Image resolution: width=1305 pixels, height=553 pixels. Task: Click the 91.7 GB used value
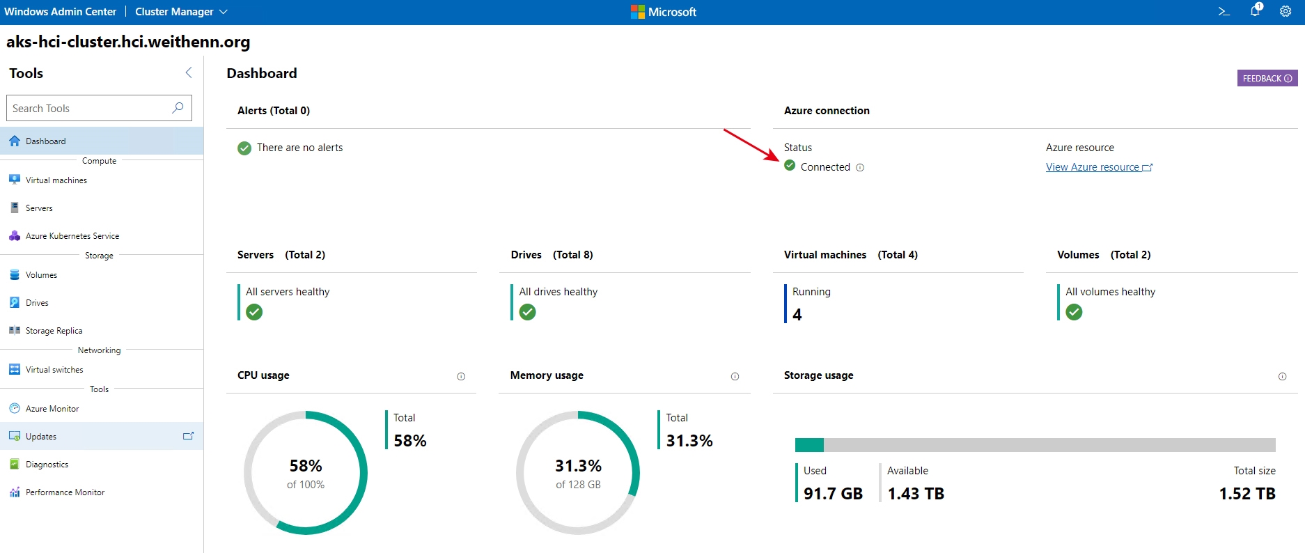[833, 494]
